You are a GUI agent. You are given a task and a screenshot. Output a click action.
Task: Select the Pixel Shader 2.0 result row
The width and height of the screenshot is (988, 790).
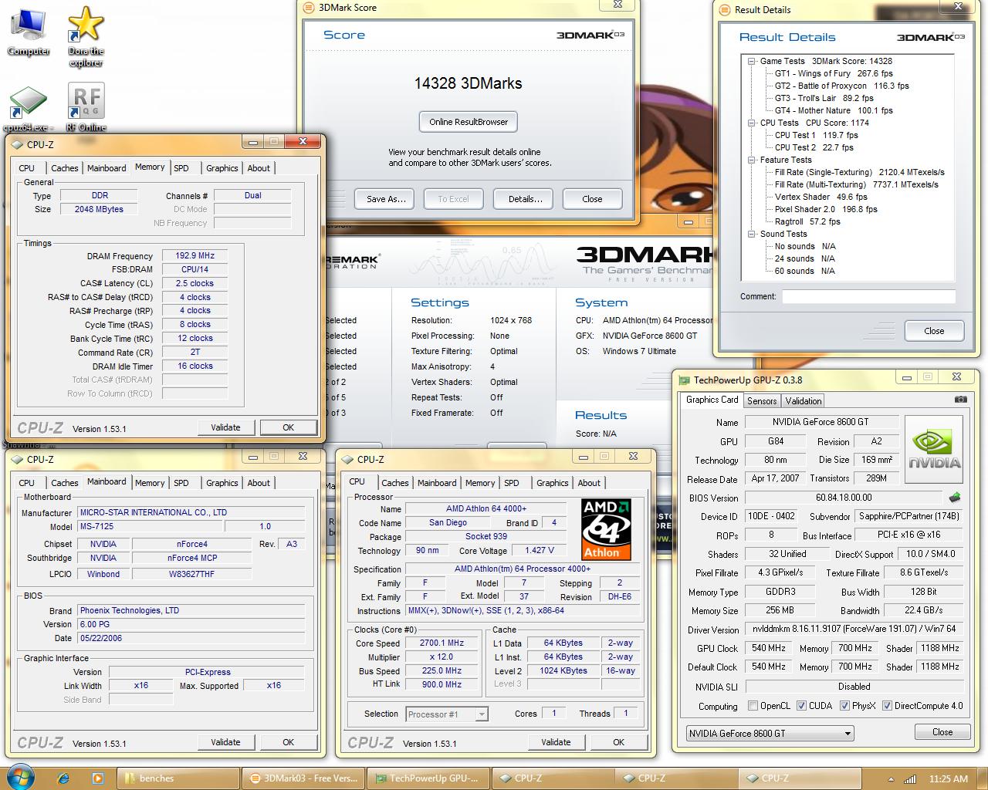[826, 209]
